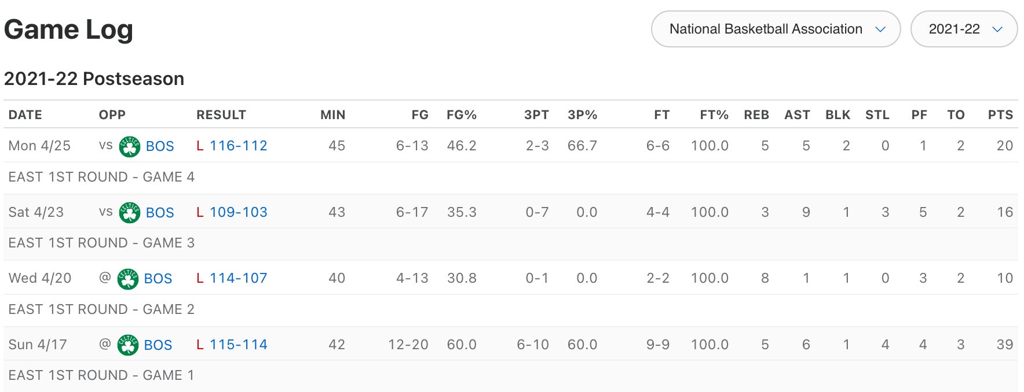Screen dimensions: 1024x392
Task: Click the REB column header
Action: click(756, 114)
